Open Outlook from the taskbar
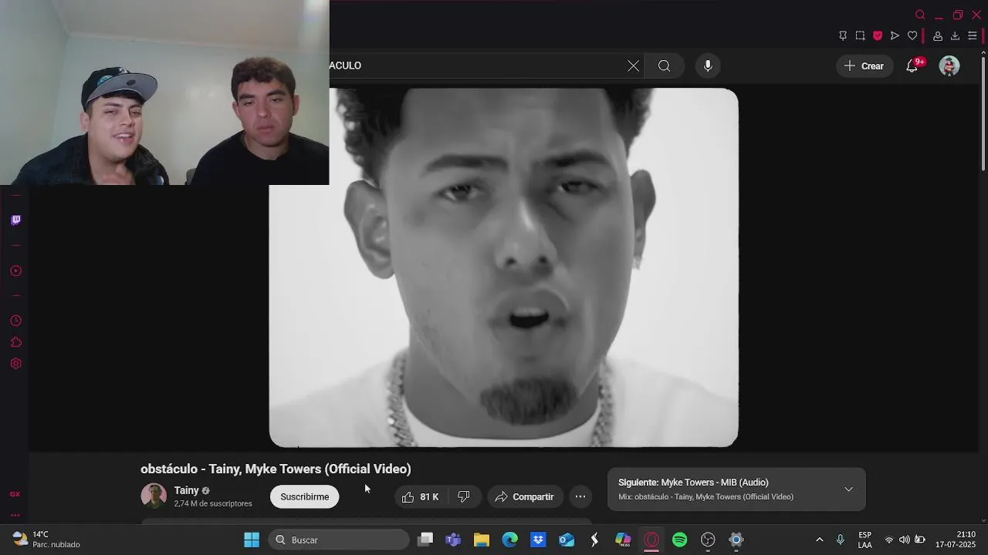This screenshot has height=555, width=988. click(x=567, y=540)
